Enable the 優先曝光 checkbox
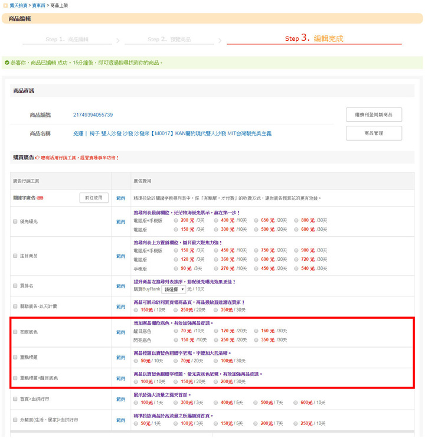The width and height of the screenshot is (425, 438). (15, 221)
